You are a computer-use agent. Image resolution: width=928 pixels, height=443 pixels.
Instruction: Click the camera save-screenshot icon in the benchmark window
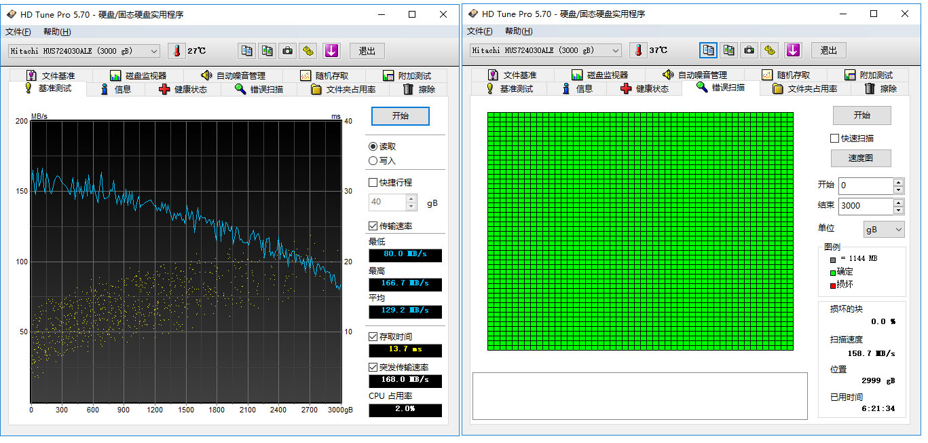pyautogui.click(x=288, y=51)
